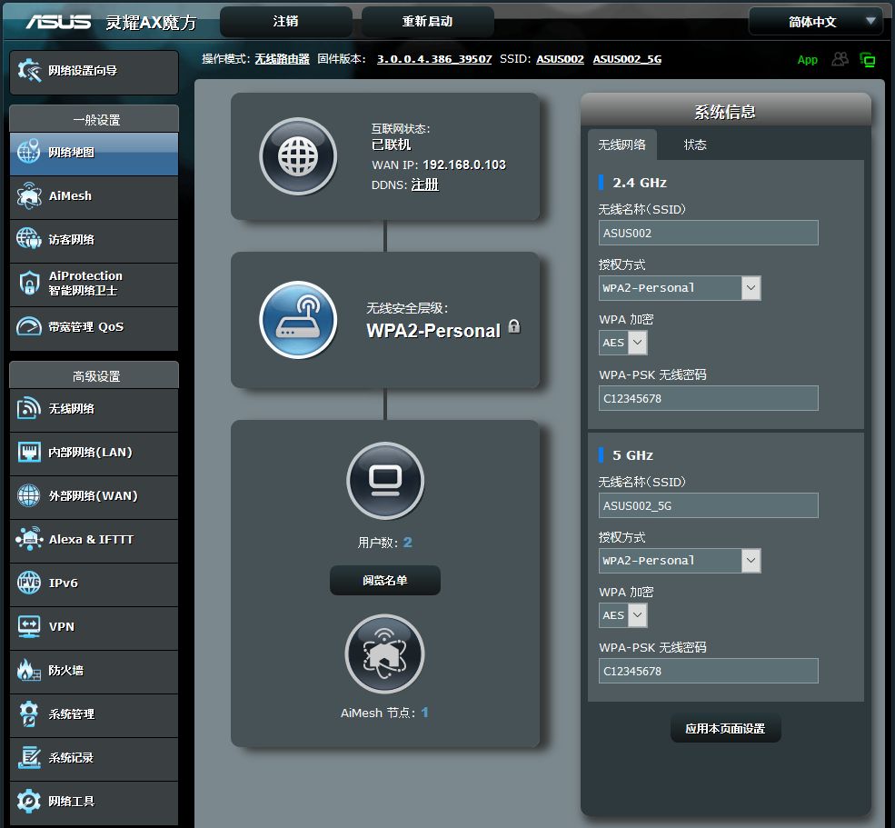Viewport: 895px width, 828px height.
Task: Open the 网络地图 network map icon
Action: coord(28,151)
